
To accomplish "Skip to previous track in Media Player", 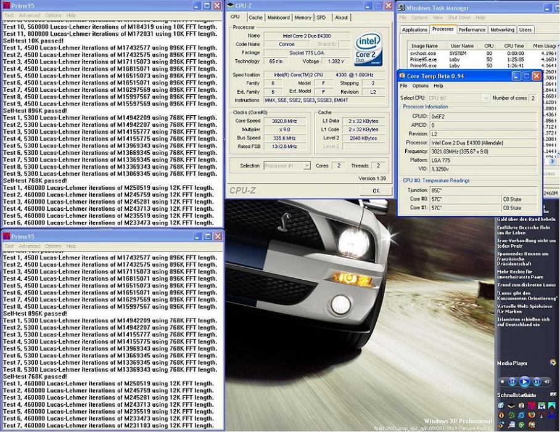I will click(x=512, y=381).
